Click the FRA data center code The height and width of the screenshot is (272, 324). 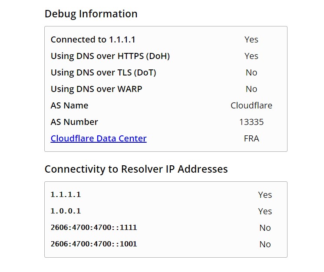(x=251, y=138)
